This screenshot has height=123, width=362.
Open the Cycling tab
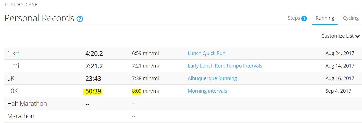[351, 18]
